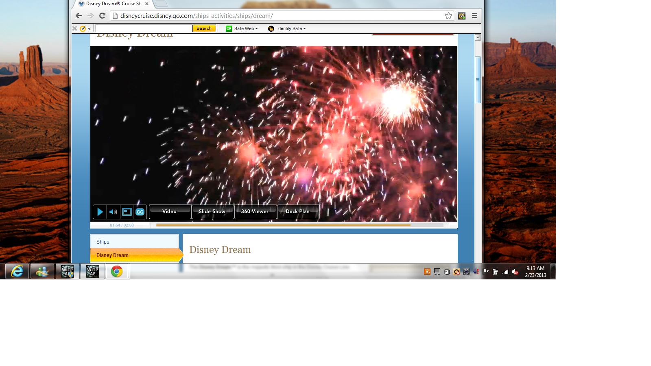The width and height of the screenshot is (651, 366).
Task: Reload the Disney Cruise page
Action: [103, 16]
